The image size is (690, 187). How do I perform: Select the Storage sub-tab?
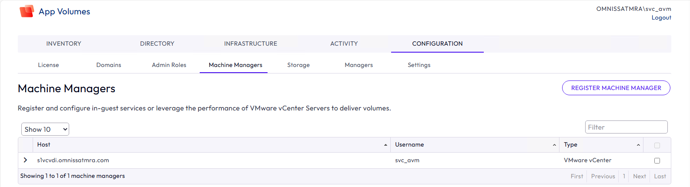[x=298, y=65]
